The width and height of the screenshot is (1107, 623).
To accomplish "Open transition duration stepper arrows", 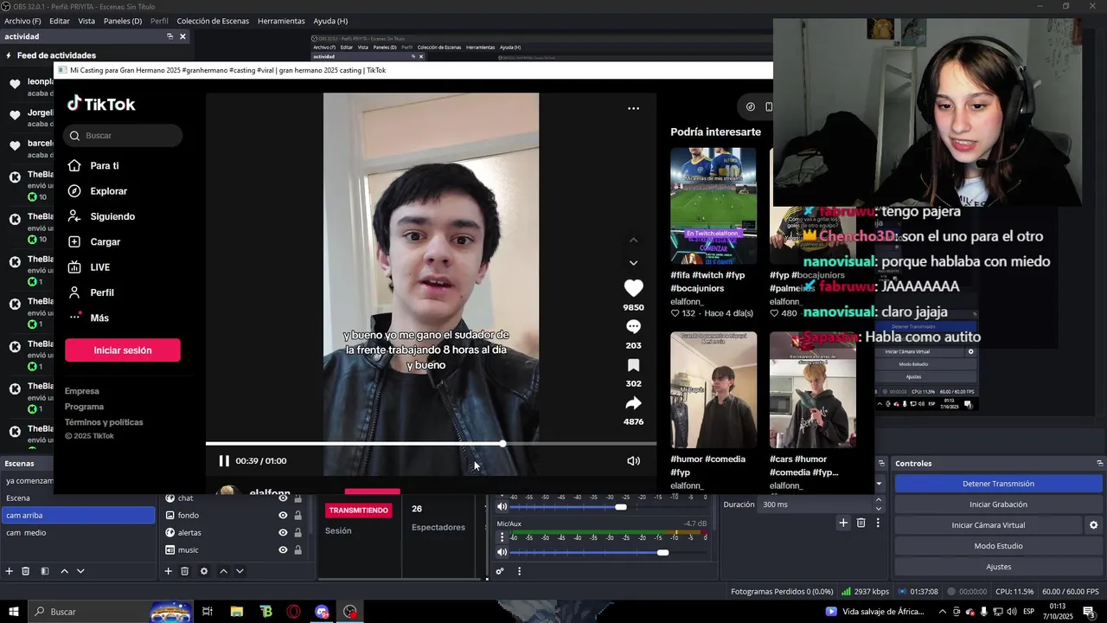I will click(x=879, y=504).
